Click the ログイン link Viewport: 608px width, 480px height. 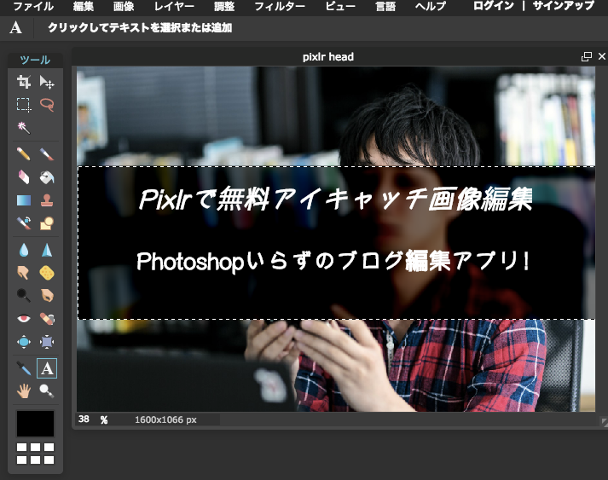pos(494,6)
